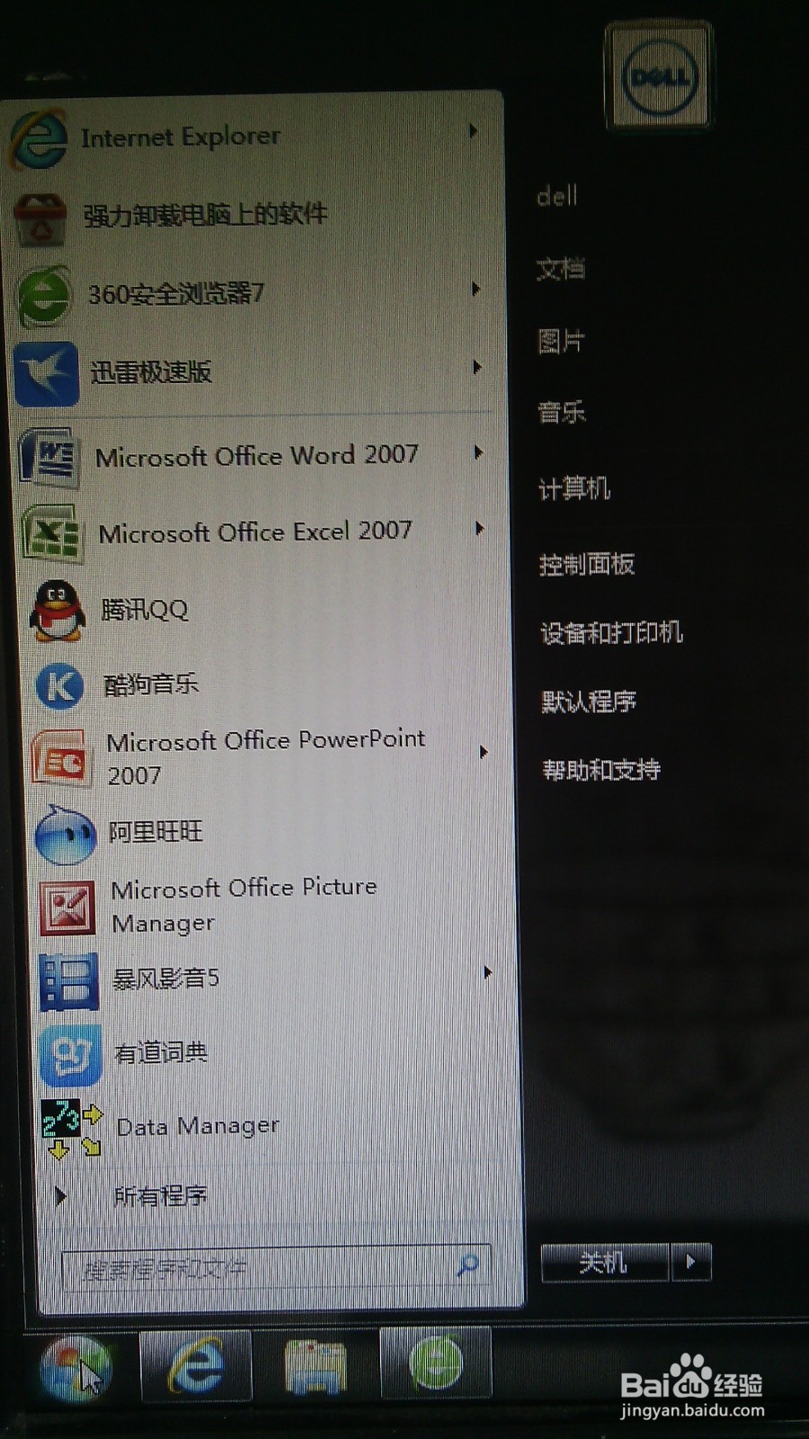Open 计算机 from Start menu
This screenshot has height=1439, width=809.
pyautogui.click(x=574, y=488)
